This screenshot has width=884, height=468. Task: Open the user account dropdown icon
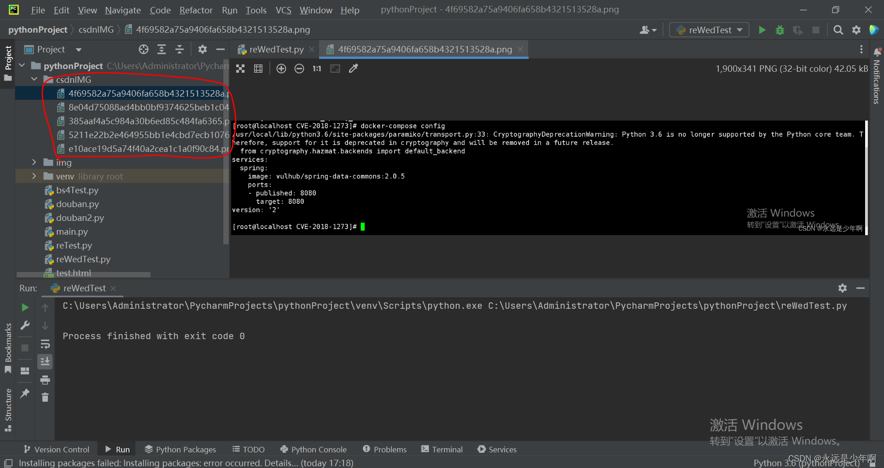648,30
